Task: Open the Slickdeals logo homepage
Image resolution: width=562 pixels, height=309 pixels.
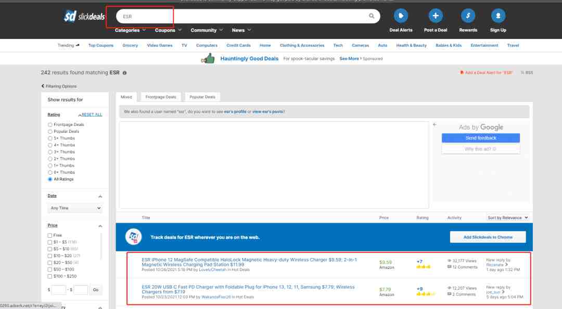Action: (x=85, y=16)
